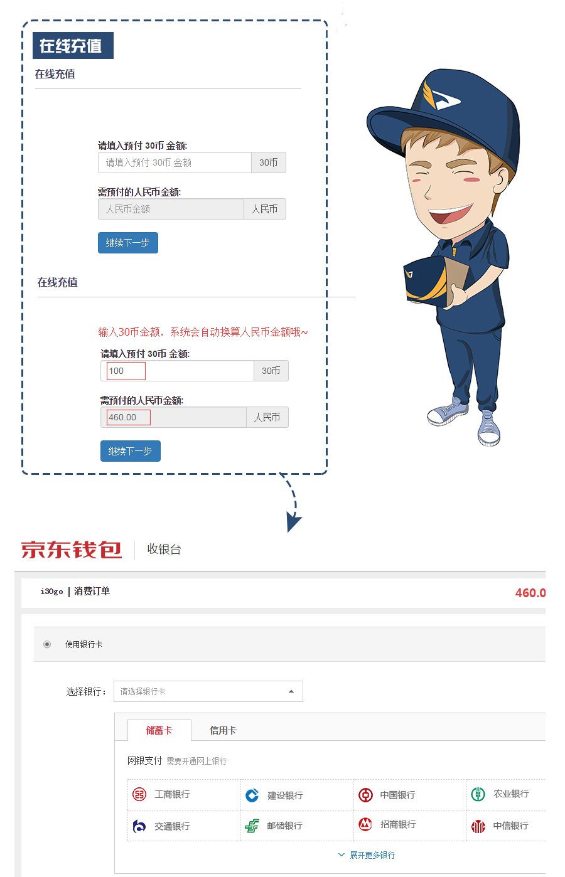Click the 农业银行 logo icon
565x877 pixels.
[x=478, y=794]
